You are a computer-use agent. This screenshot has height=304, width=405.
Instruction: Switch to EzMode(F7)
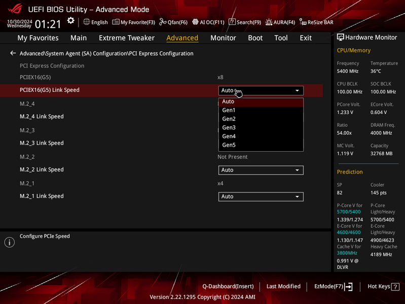click(328, 286)
